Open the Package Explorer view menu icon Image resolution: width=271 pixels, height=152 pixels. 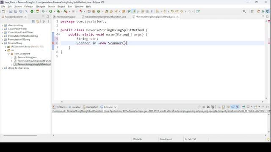click(48, 22)
